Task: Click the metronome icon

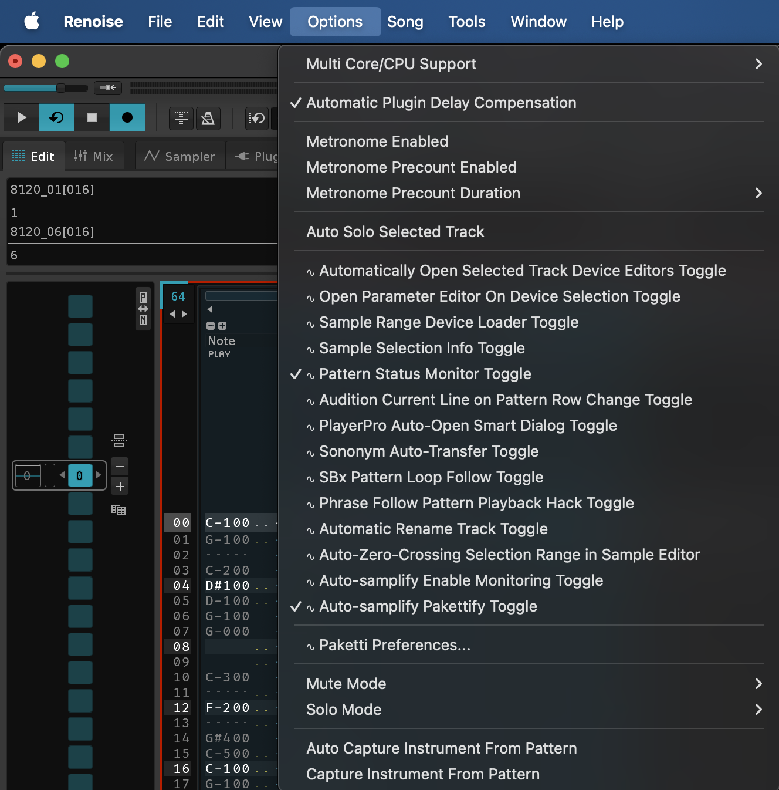Action: click(x=208, y=118)
